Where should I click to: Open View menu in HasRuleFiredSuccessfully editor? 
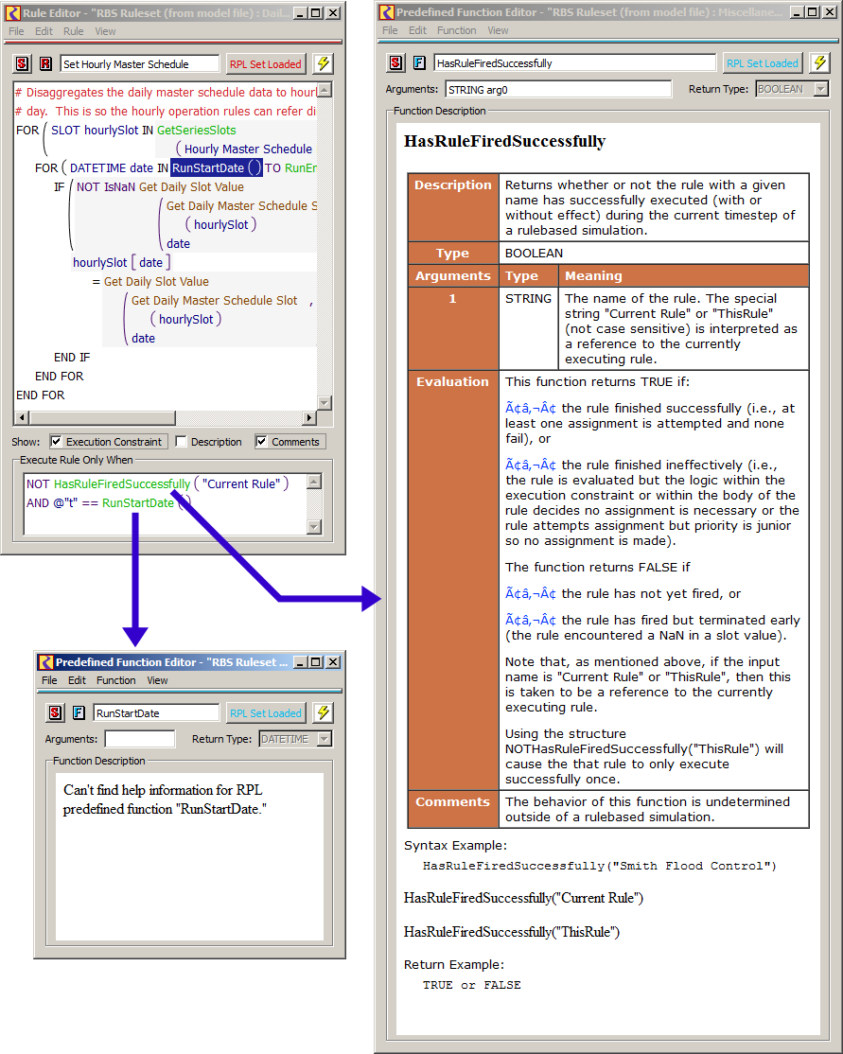(498, 30)
